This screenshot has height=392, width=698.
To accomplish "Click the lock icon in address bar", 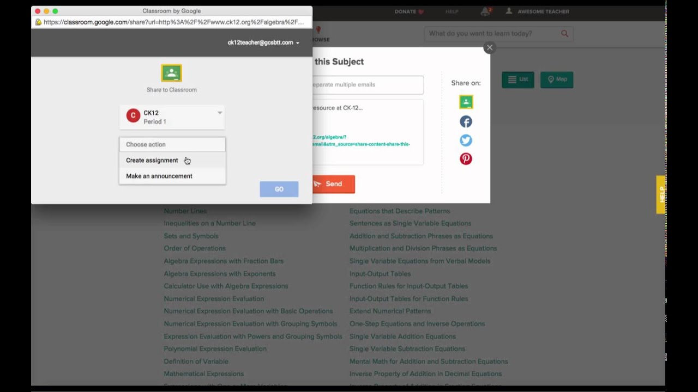I will pos(38,22).
